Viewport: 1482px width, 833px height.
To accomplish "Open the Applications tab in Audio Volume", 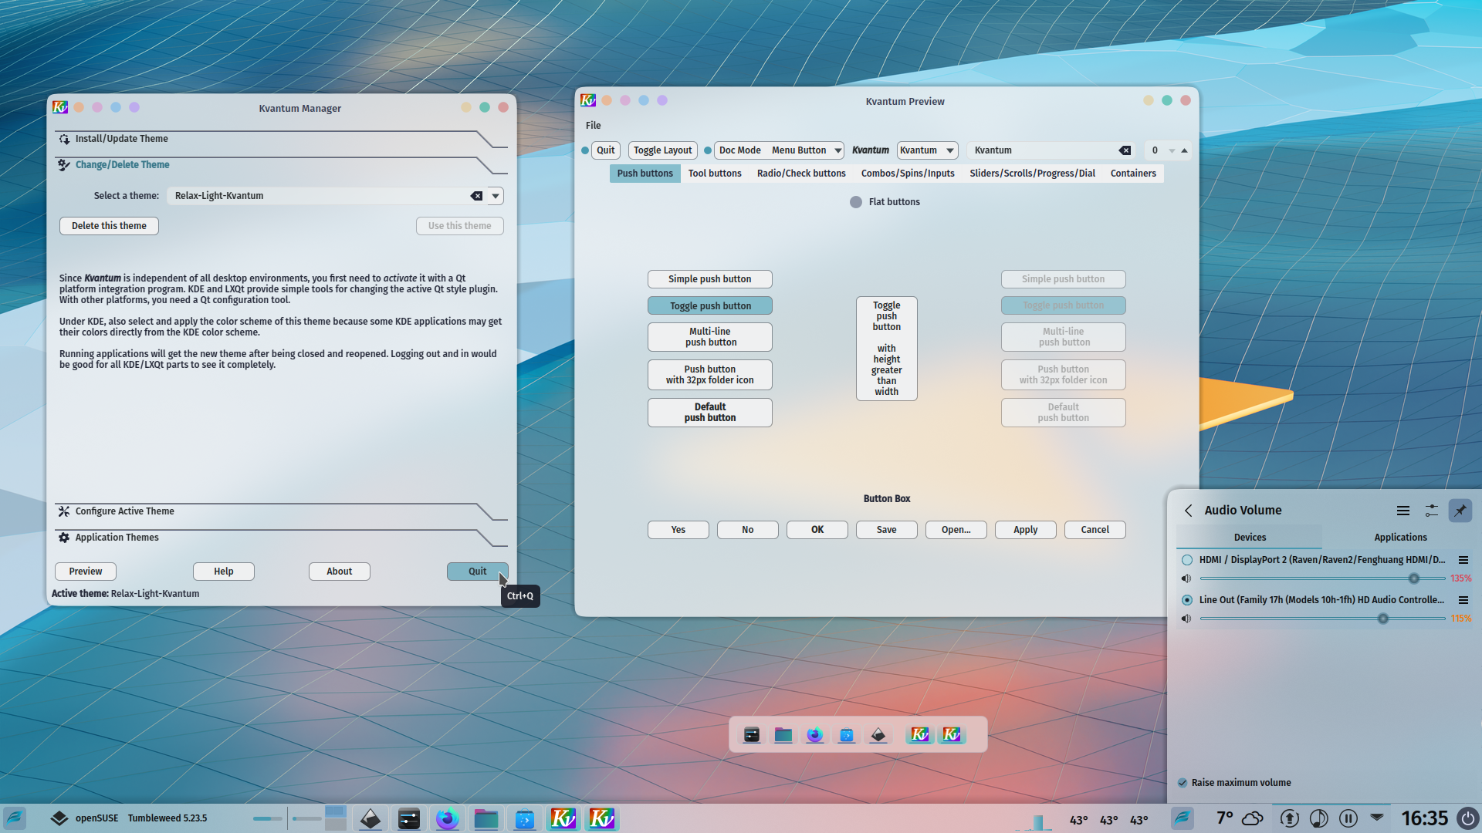I will coord(1400,538).
